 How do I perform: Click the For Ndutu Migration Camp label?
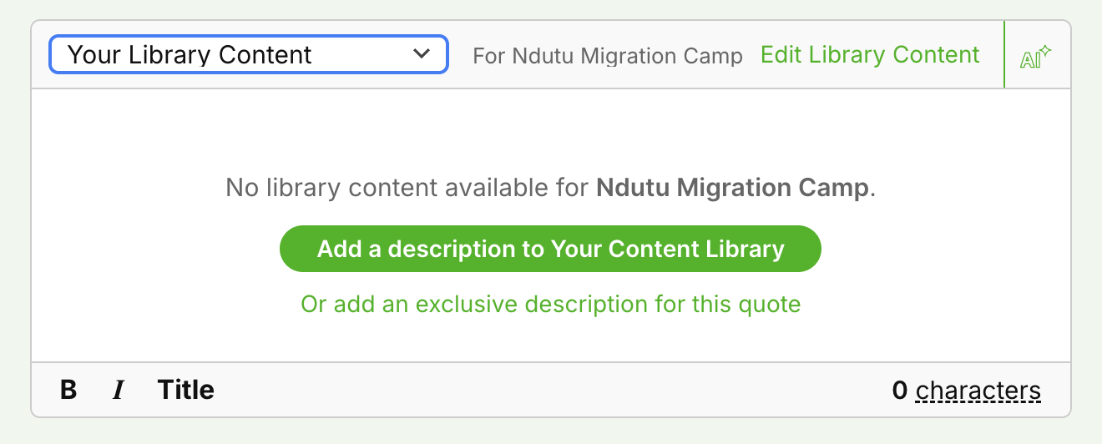pos(607,56)
